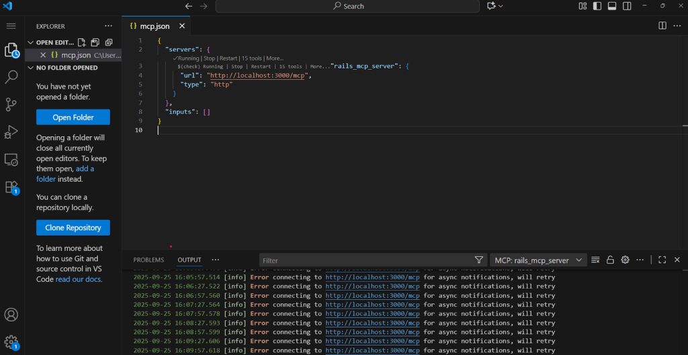Screen dimensions: 688x355
Task: Clear the output log
Action: tap(595, 260)
